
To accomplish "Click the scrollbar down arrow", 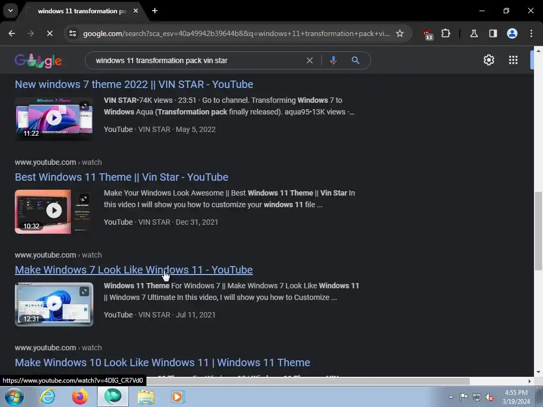I will pos(538,373).
